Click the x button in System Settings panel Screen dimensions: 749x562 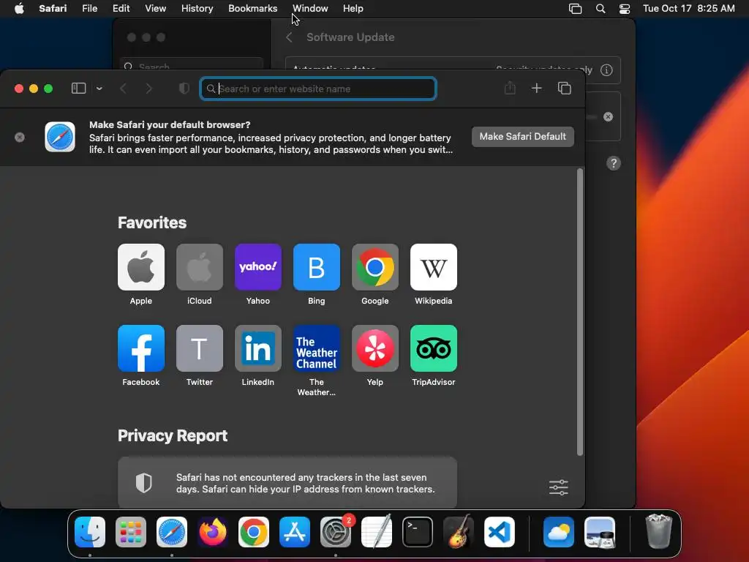[608, 116]
